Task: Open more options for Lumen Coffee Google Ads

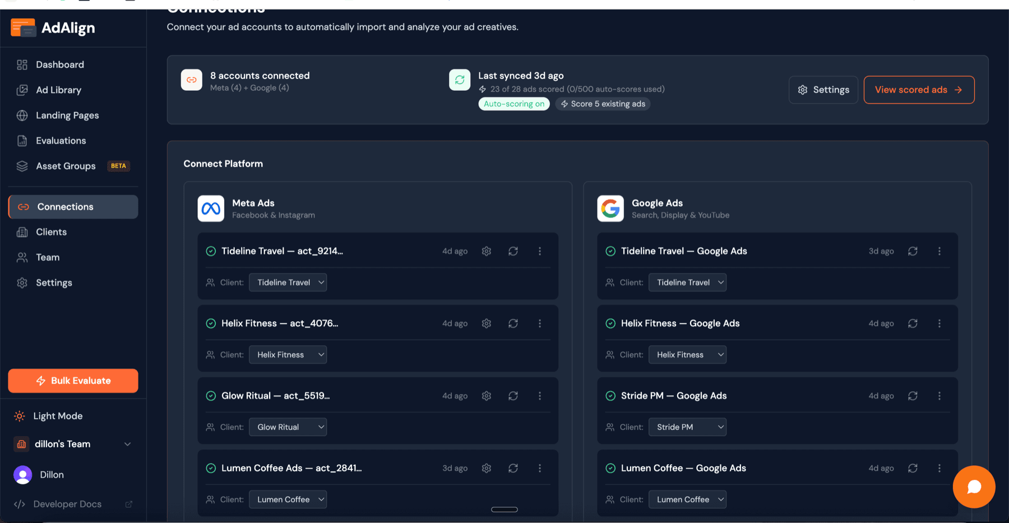Action: point(939,468)
